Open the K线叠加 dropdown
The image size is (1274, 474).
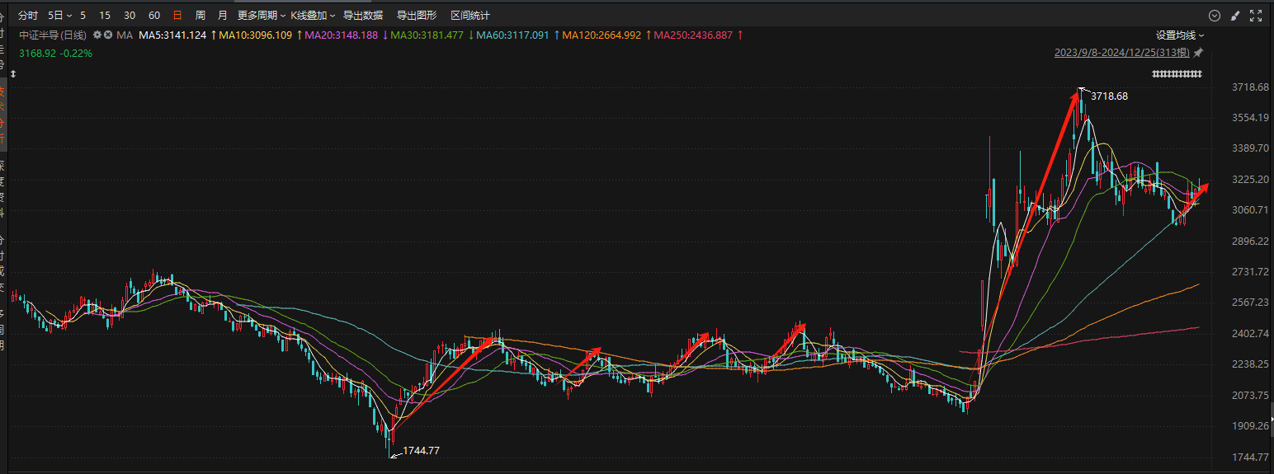(x=313, y=16)
